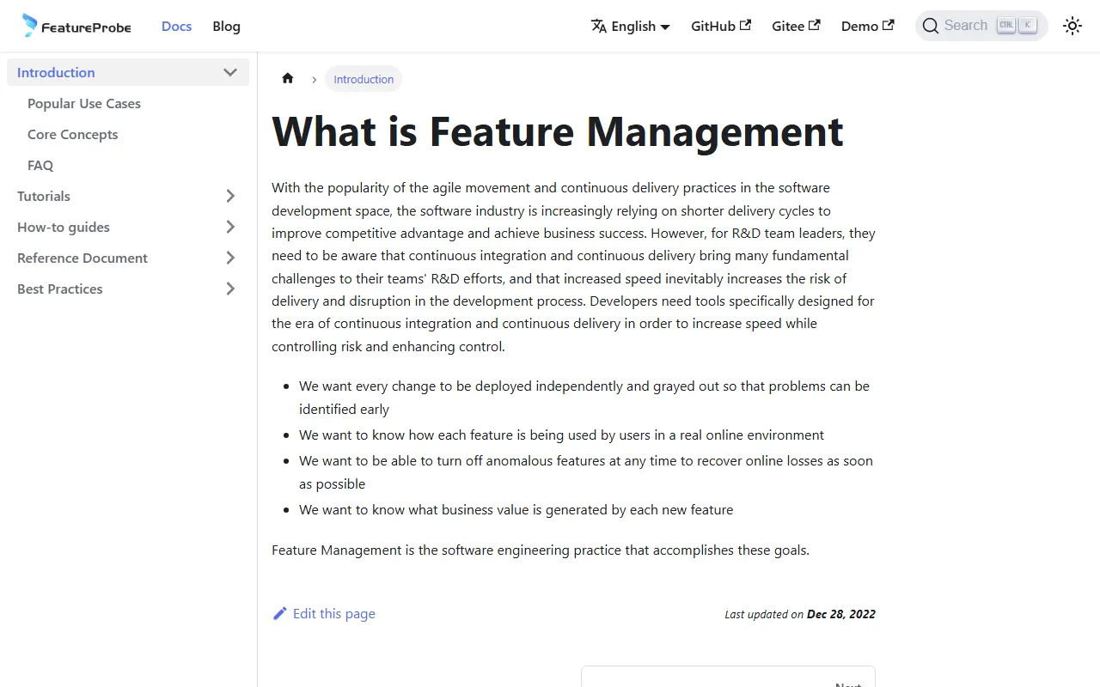Screen dimensions: 1100x687
Task: Click the Edit this page pencil icon
Action: click(x=279, y=613)
